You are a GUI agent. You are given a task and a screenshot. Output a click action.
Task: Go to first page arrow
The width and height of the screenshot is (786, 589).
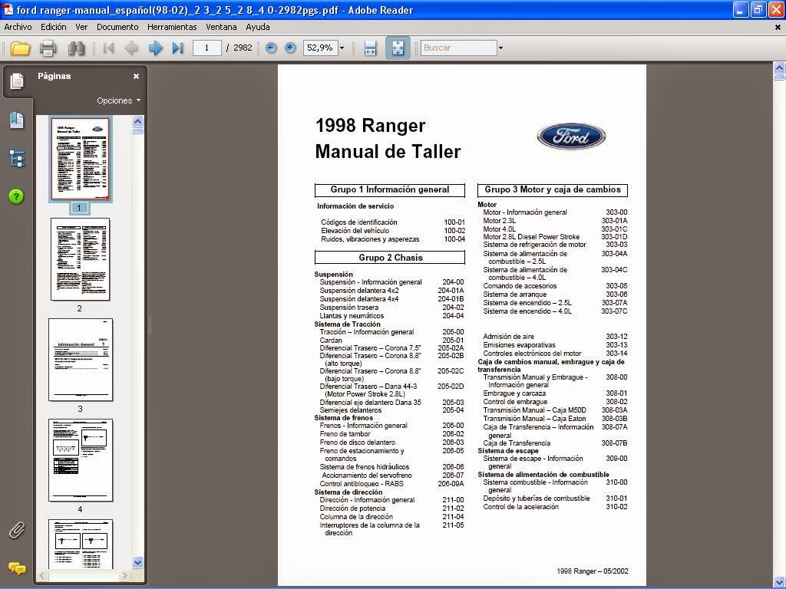[108, 48]
